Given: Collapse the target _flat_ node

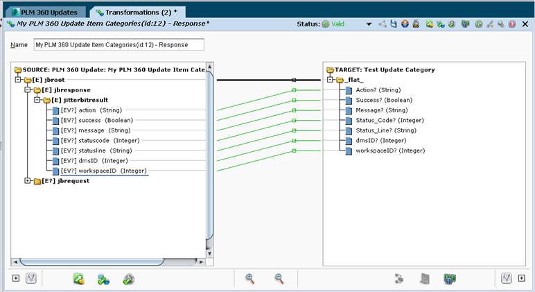Looking at the screenshot, I should 330,80.
